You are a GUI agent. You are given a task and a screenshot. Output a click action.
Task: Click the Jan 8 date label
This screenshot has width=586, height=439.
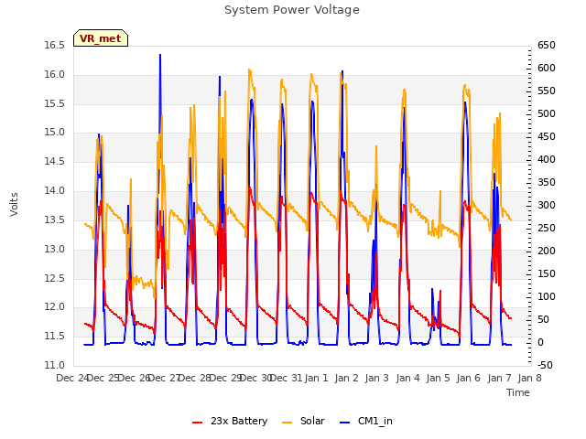[x=529, y=378]
